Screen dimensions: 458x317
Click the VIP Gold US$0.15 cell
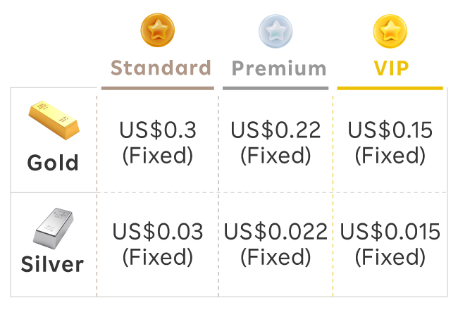(x=390, y=142)
